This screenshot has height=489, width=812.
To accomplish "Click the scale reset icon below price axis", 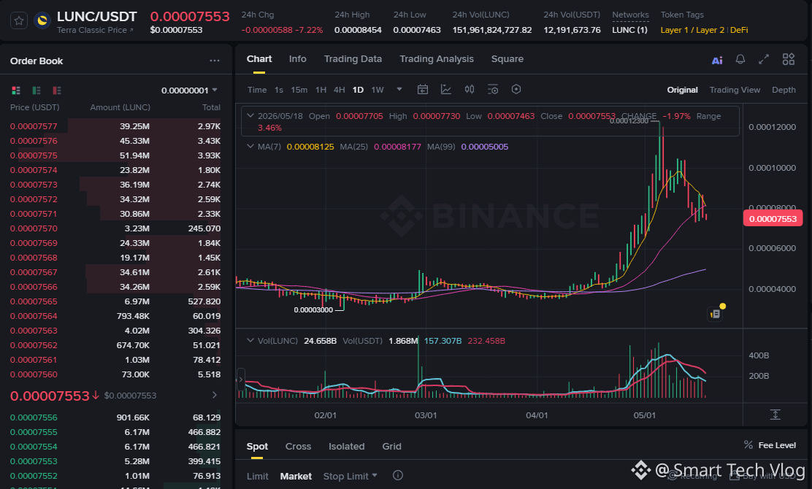I will [775, 415].
